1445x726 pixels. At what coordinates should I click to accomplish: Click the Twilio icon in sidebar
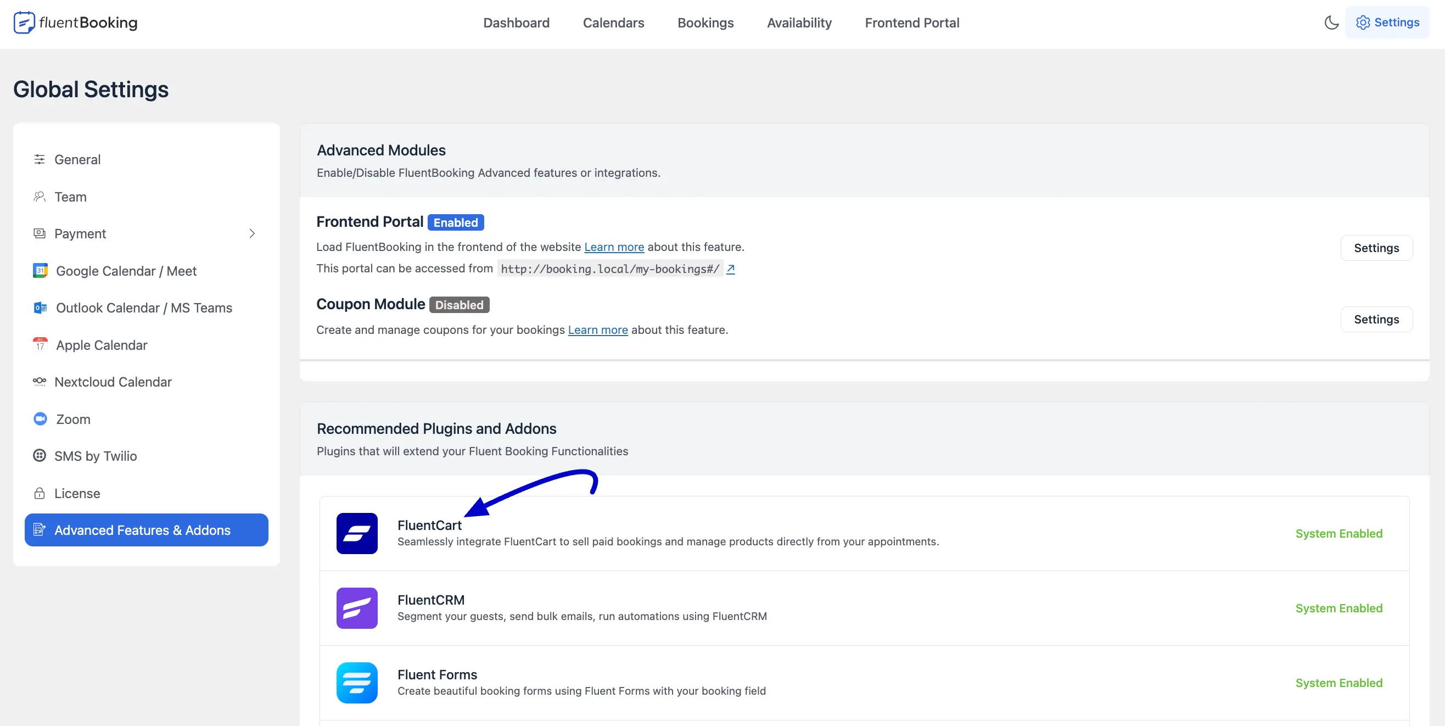tap(40, 456)
